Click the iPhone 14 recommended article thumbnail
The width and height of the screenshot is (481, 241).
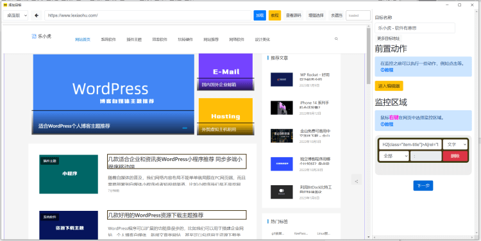click(282, 108)
